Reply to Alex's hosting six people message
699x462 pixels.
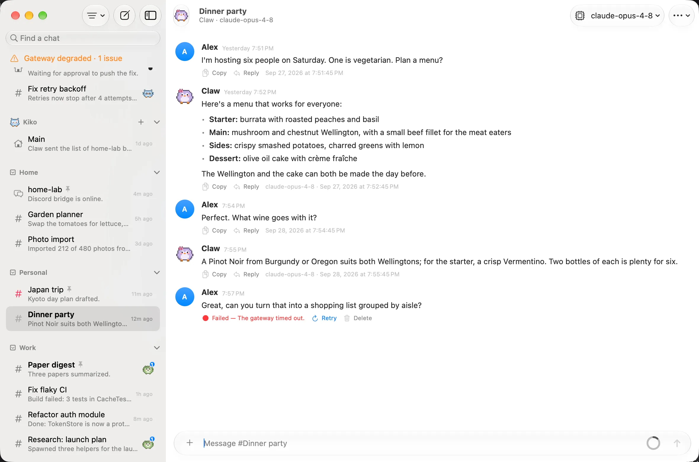246,73
